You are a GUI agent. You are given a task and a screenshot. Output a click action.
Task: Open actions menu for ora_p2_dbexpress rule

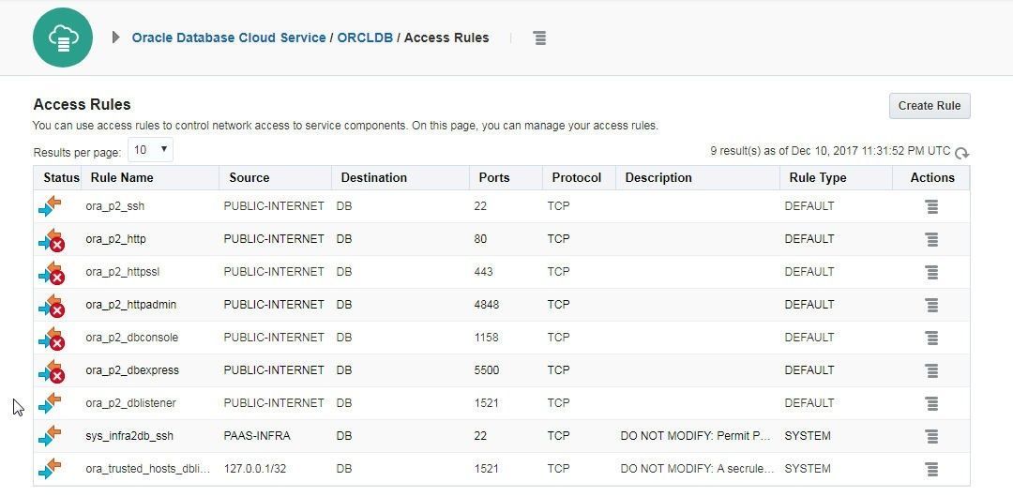pyautogui.click(x=931, y=371)
